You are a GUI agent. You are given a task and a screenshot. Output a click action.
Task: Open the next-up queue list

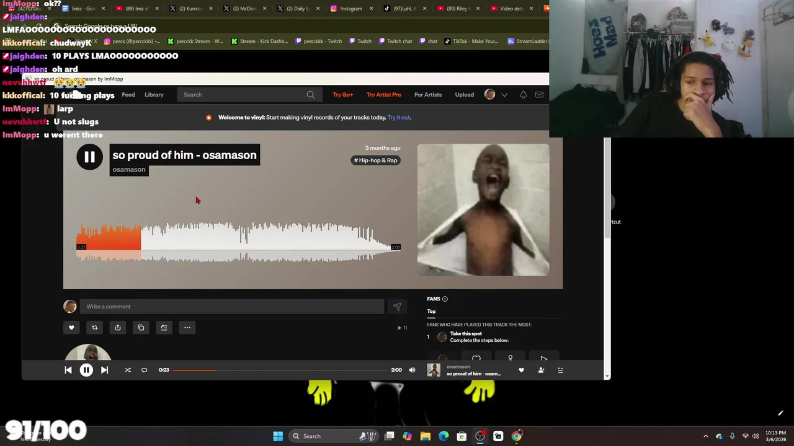560,370
